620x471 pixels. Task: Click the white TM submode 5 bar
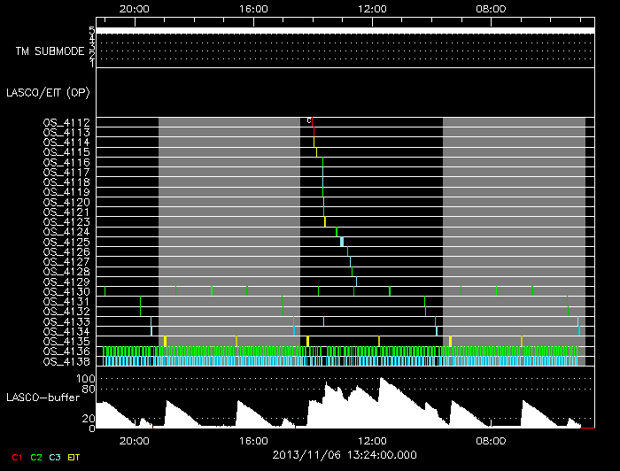pos(345,31)
